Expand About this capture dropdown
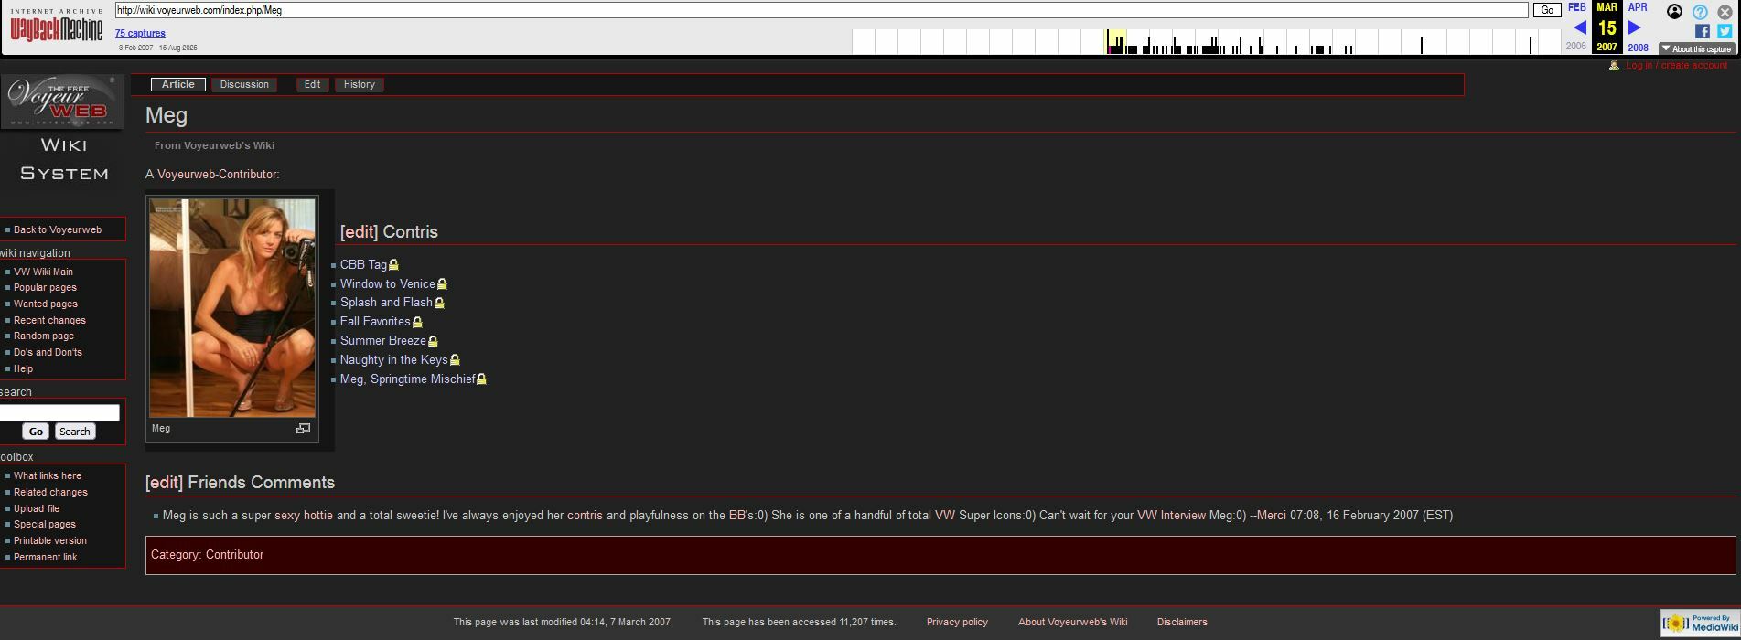The height and width of the screenshot is (640, 1741). click(1697, 49)
